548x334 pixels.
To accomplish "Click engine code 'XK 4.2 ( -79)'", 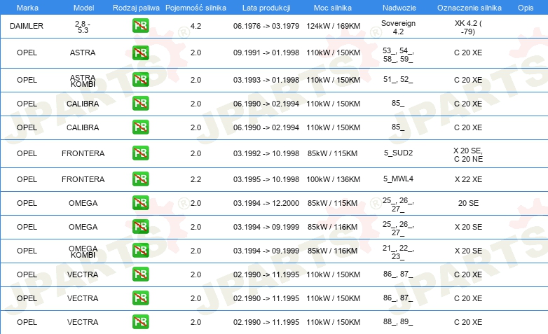I will [x=468, y=27].
